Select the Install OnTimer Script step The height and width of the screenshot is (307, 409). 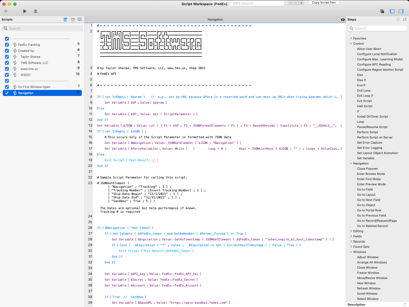[372, 116]
